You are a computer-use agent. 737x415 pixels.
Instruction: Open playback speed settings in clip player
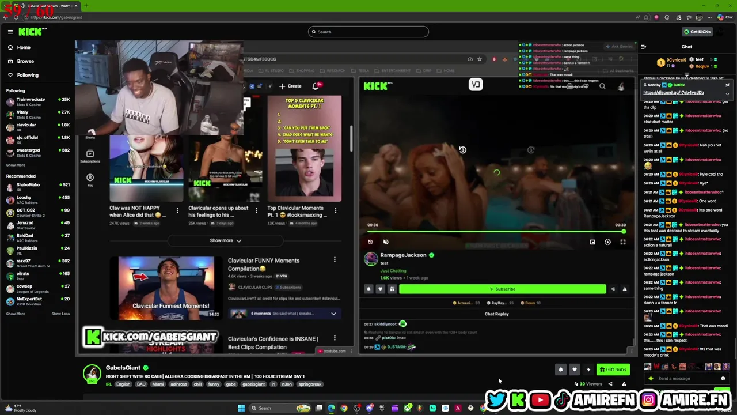click(x=607, y=242)
